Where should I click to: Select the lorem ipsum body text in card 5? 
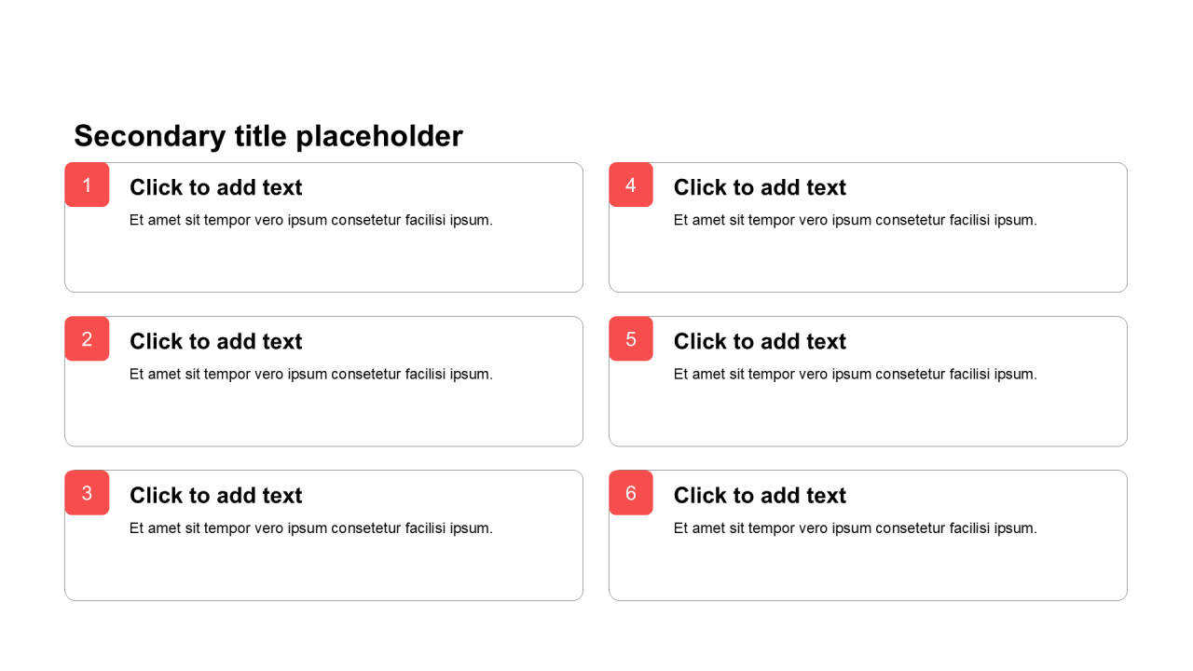tap(855, 374)
